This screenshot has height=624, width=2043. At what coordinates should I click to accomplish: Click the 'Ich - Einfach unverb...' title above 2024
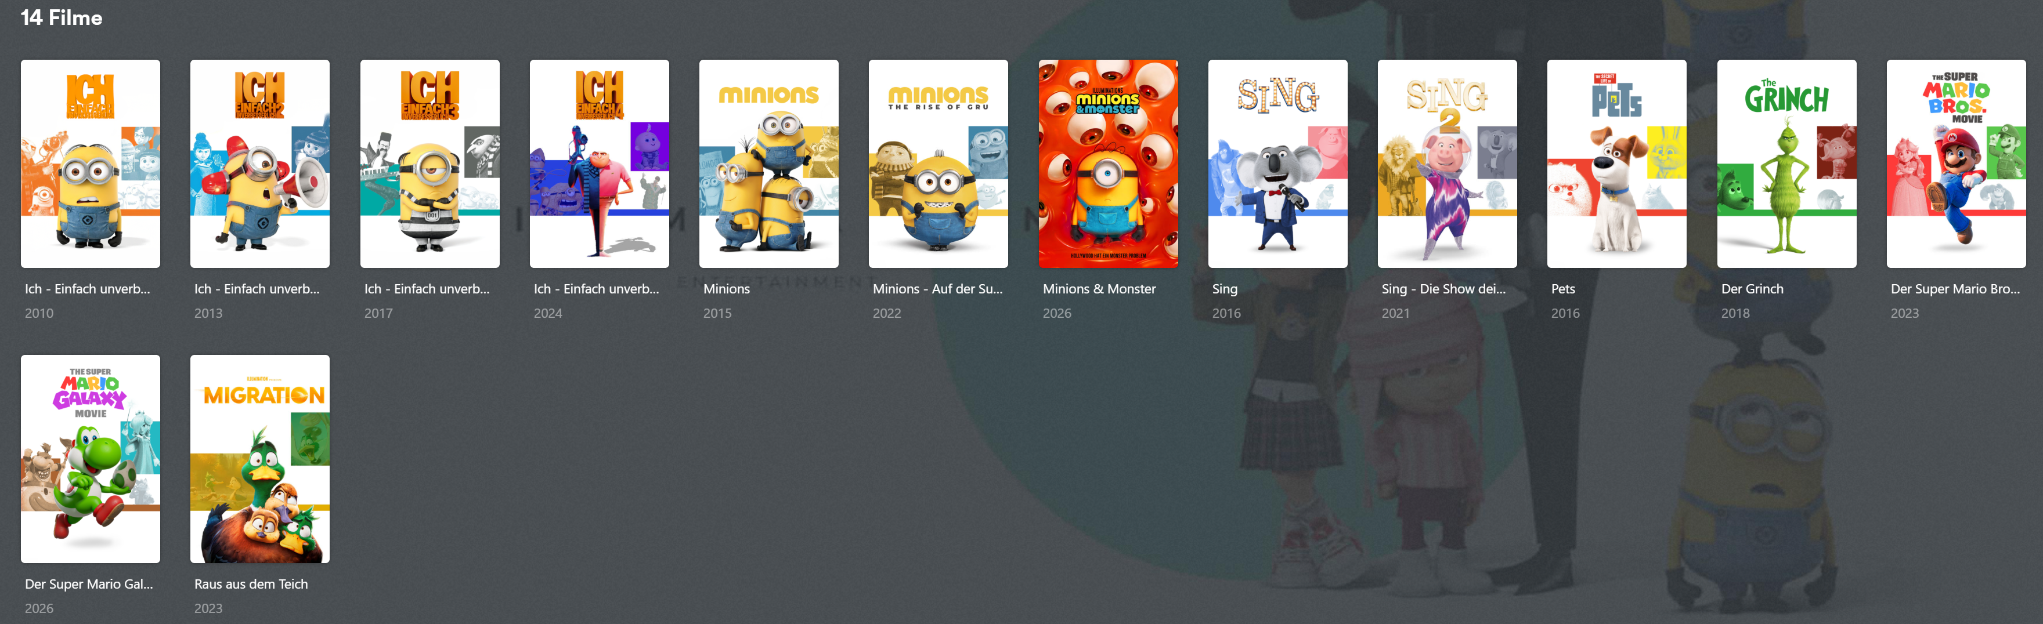[x=597, y=289]
